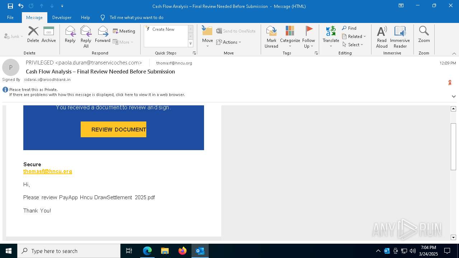Image resolution: width=459 pixels, height=258 pixels.
Task: Click the view in web browser info bar
Action: (97, 95)
